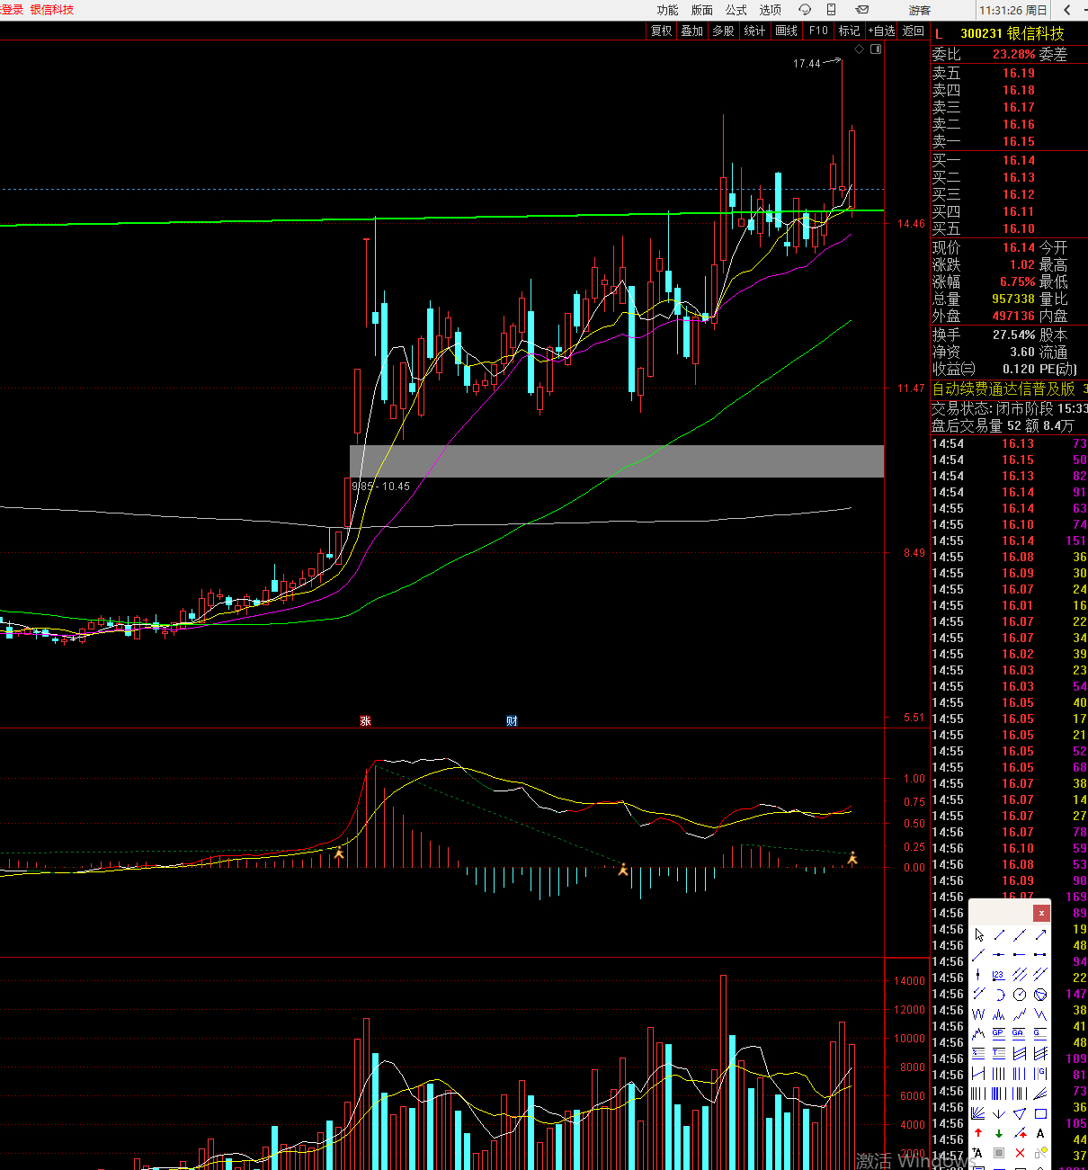Open the 选项 menu

coord(770,10)
